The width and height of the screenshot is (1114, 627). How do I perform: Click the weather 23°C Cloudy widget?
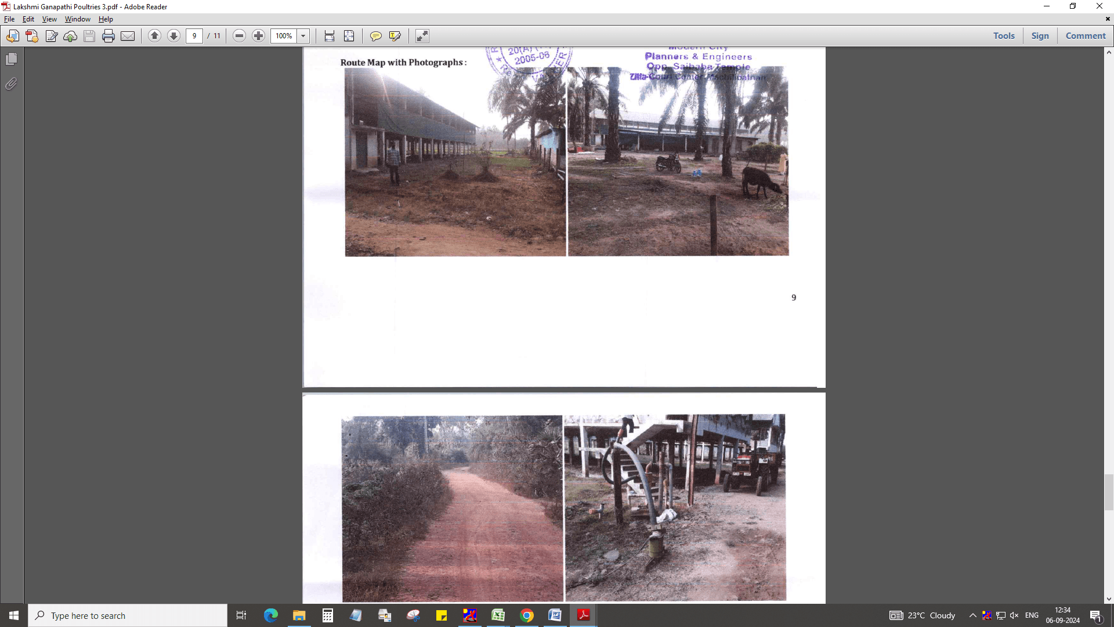pyautogui.click(x=923, y=615)
